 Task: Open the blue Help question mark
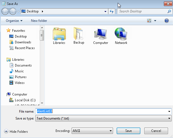pos(166,21)
